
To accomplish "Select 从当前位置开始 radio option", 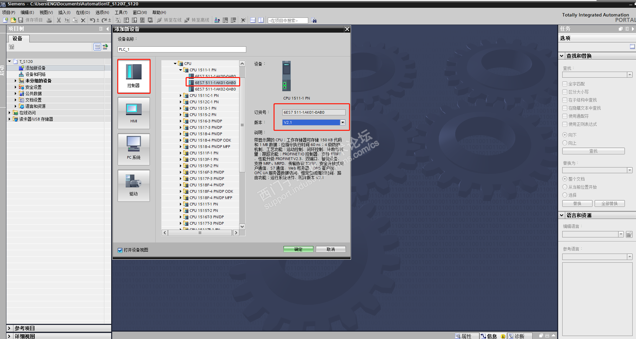I will point(565,187).
